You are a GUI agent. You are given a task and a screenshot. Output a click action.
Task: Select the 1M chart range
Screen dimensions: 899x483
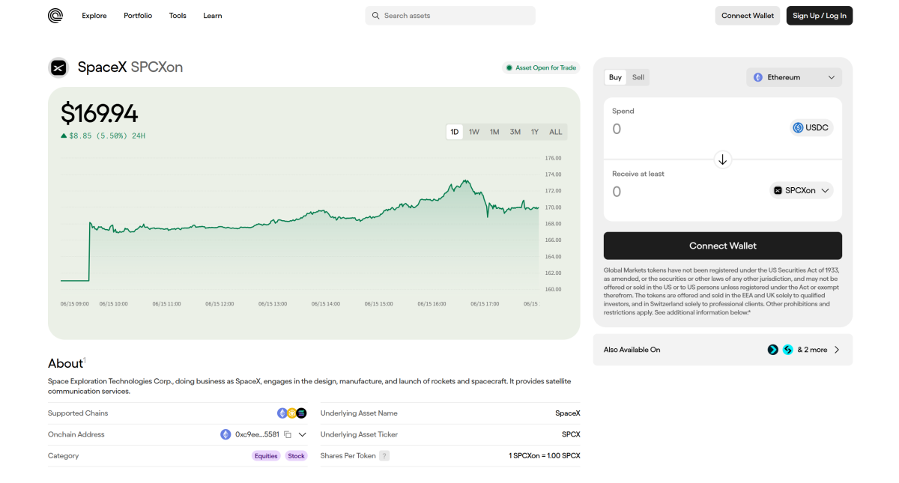494,132
